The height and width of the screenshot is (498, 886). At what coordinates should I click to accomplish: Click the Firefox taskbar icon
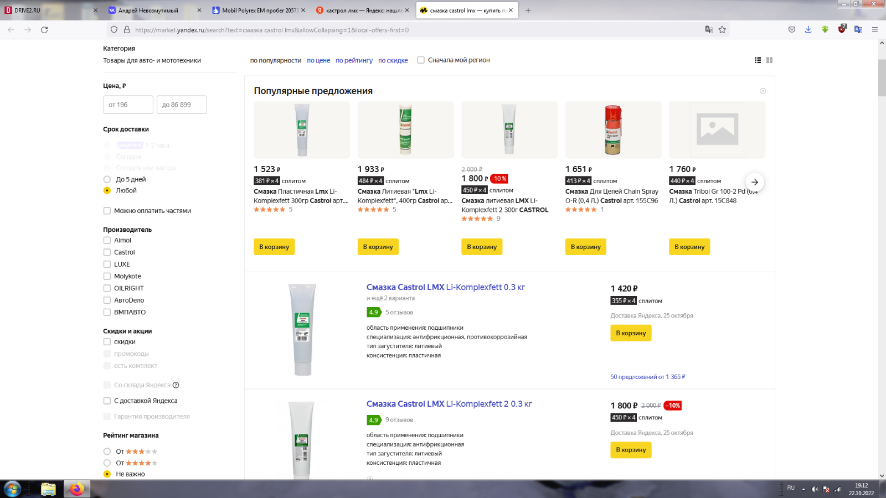click(x=76, y=489)
